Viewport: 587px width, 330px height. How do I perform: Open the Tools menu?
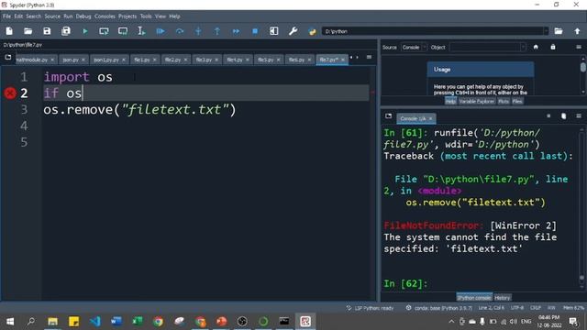[146, 16]
